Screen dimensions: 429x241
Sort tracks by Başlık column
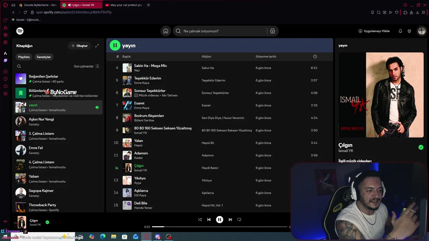tap(126, 57)
